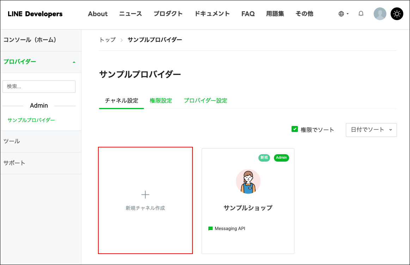
Task: Focus the 検索 search field
Action: tap(39, 86)
